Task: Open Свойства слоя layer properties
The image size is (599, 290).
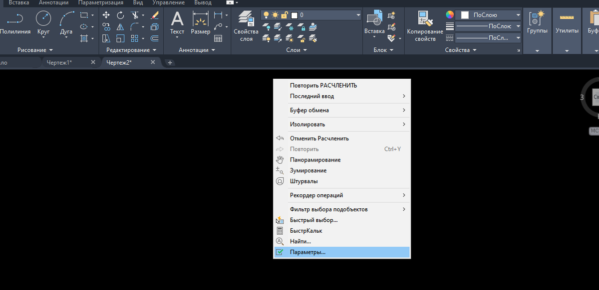Action: tap(246, 26)
